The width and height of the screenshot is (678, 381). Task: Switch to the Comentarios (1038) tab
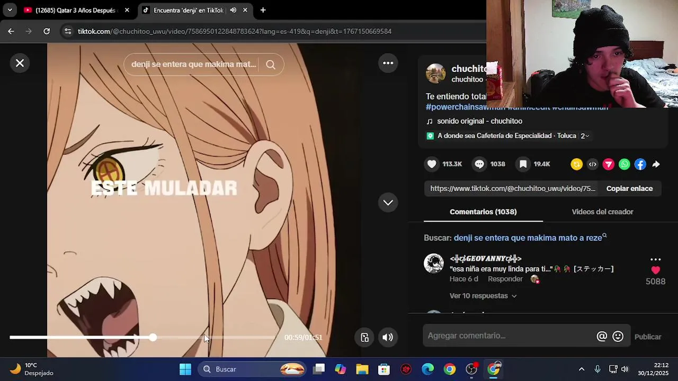point(483,212)
